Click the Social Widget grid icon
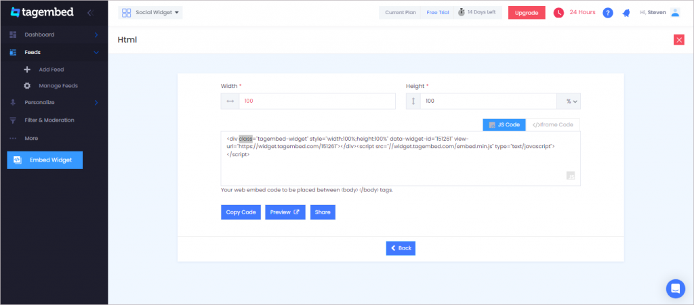Screen dimensions: 694x305 click(x=127, y=13)
